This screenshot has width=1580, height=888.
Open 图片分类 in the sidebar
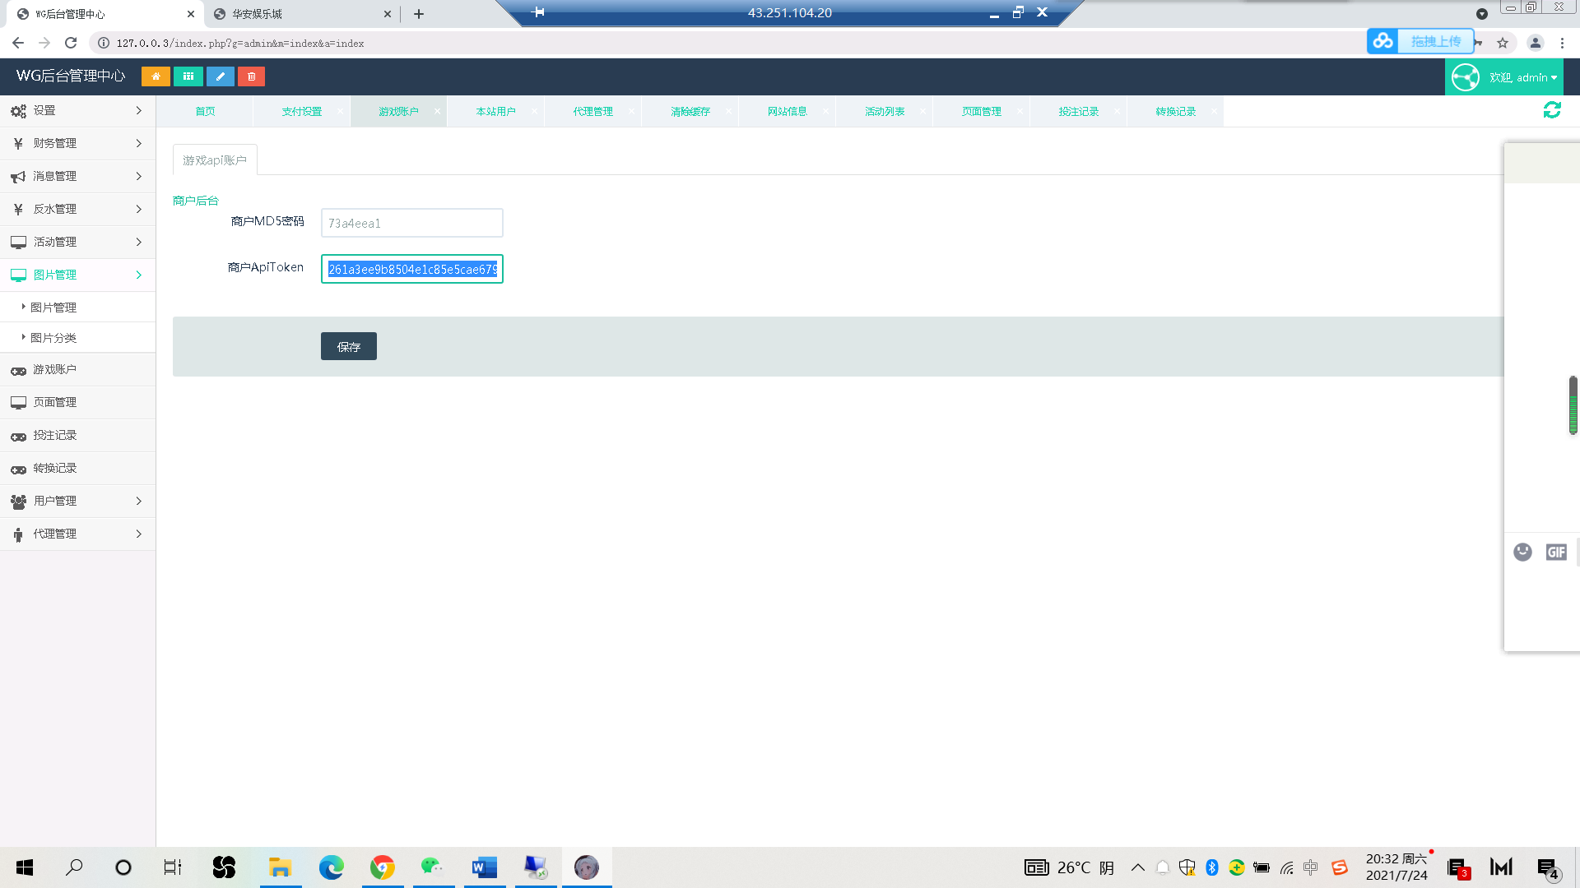(53, 338)
